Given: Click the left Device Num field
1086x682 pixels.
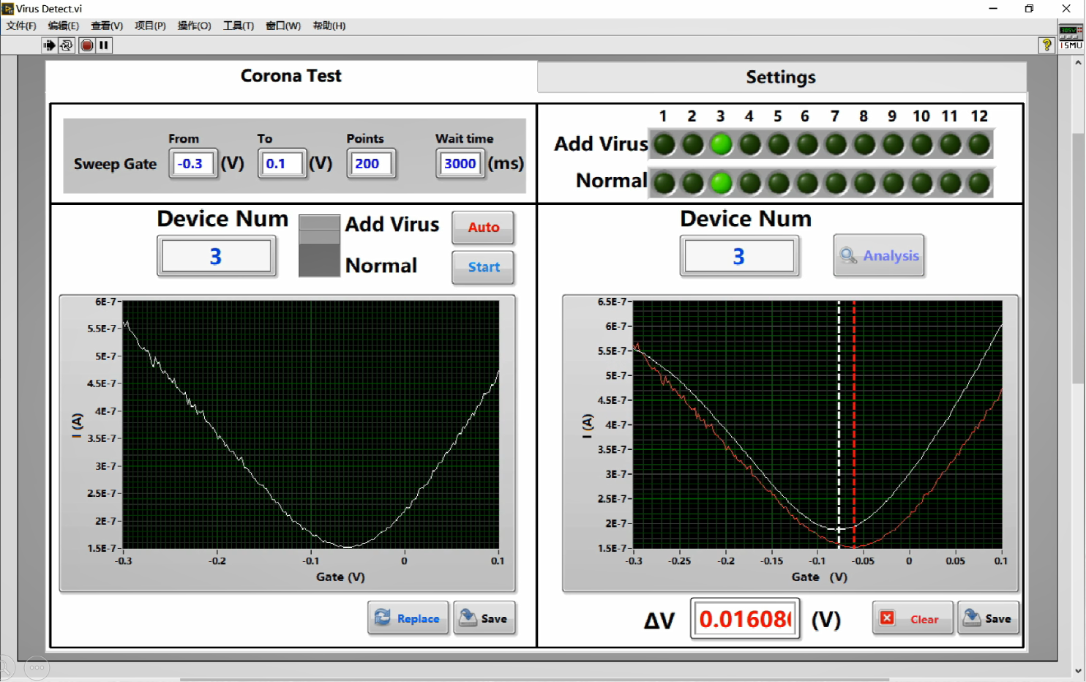Looking at the screenshot, I should click(x=217, y=256).
